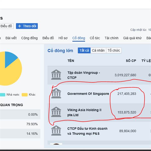The height and width of the screenshot is (151, 151).
Task: Click the Biểu đồ button beside Theo dõi
Action: pyautogui.click(x=7, y=26)
